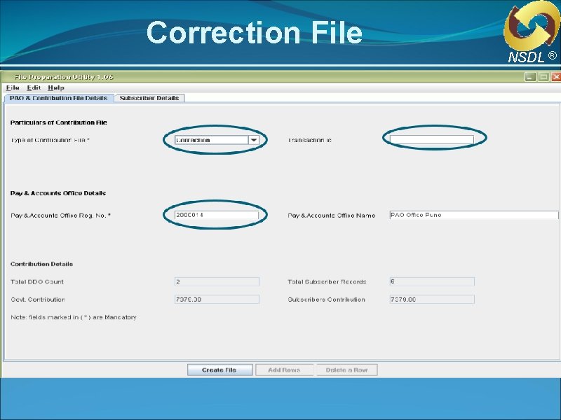Click the 'Pay & Accounts Office Name' label
Screen dimensions: 561x420
[331, 216]
